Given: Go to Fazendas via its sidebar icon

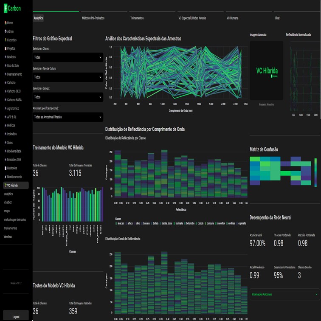Looking at the screenshot, I should point(5,40).
